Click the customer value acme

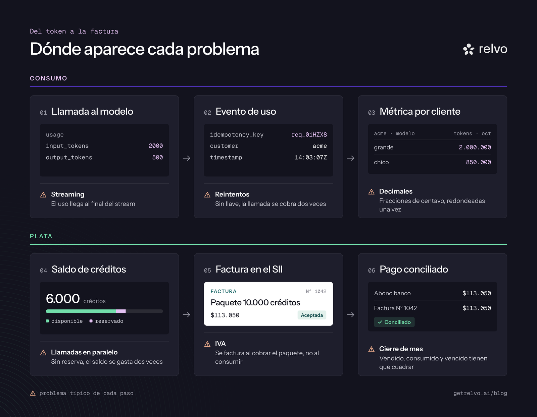[x=320, y=146]
